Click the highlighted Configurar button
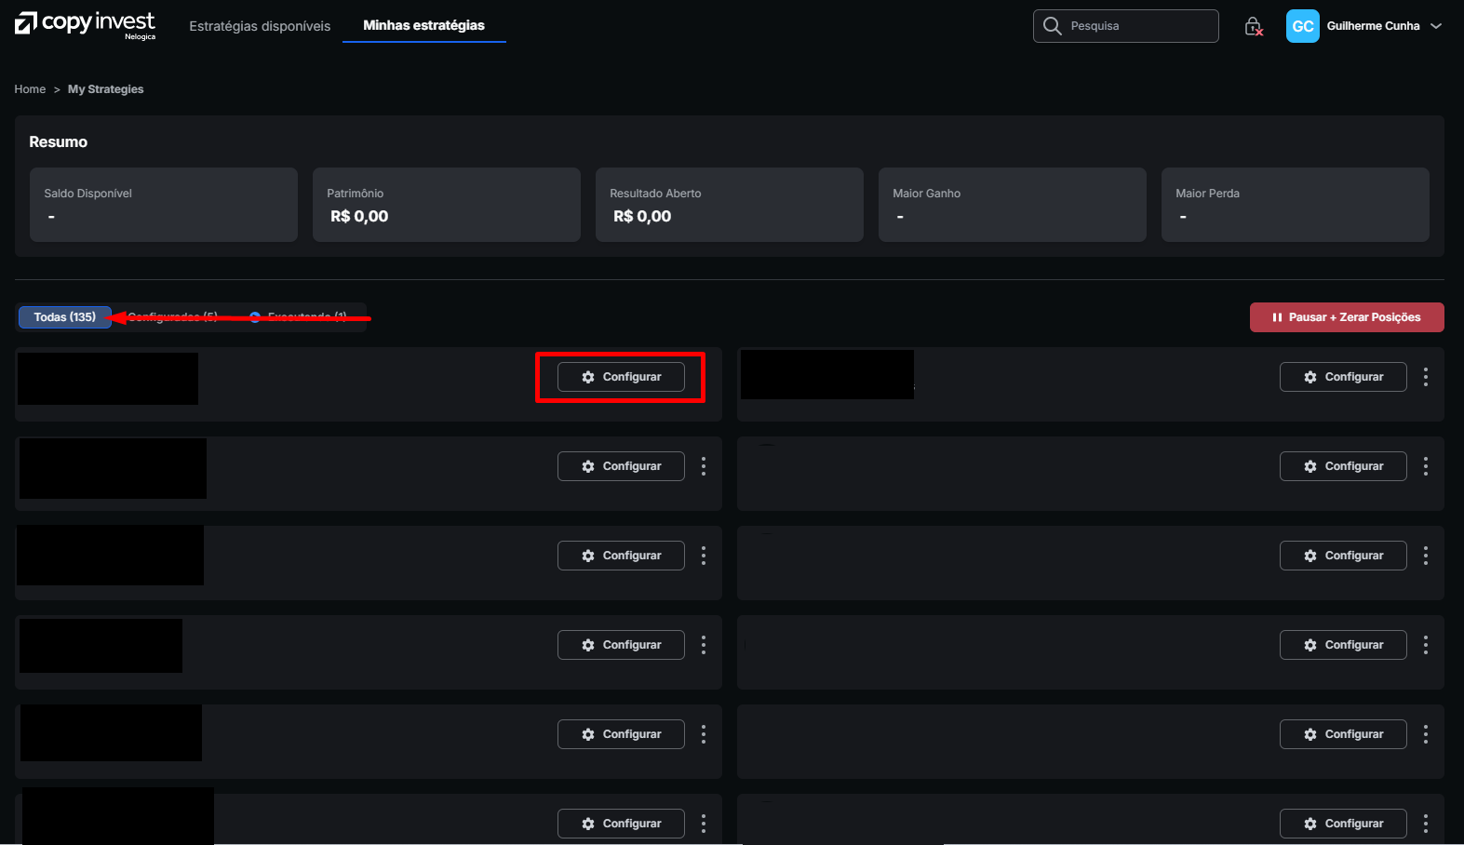The image size is (1464, 845). point(621,377)
